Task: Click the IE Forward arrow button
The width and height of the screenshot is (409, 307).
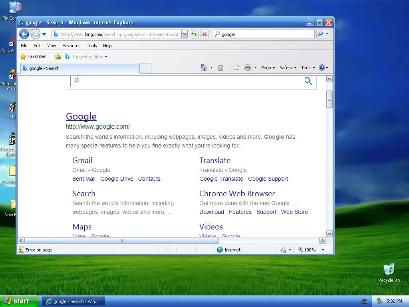Action: (x=35, y=34)
